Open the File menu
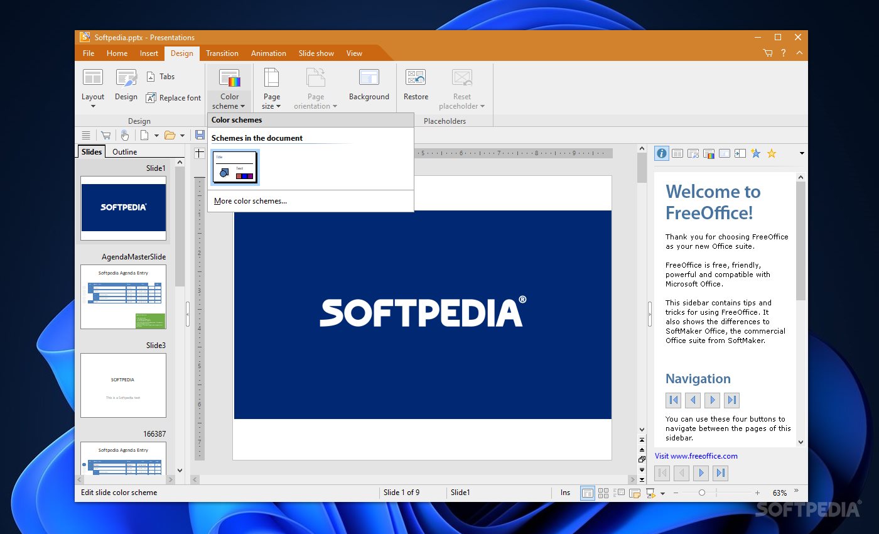The width and height of the screenshot is (879, 534). [x=89, y=53]
